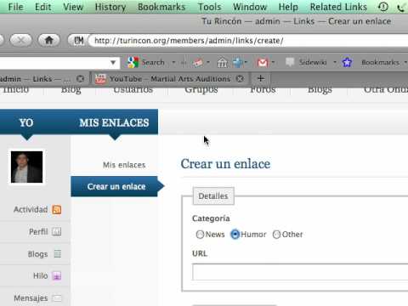Open the Tools menu

pos(209,7)
